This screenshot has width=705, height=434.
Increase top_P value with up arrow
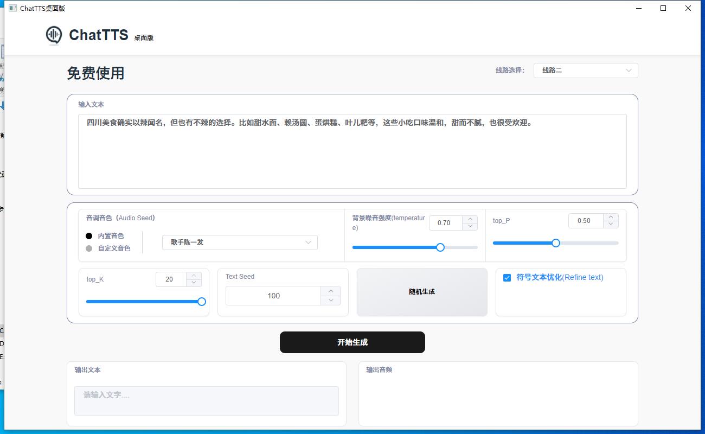click(611, 217)
